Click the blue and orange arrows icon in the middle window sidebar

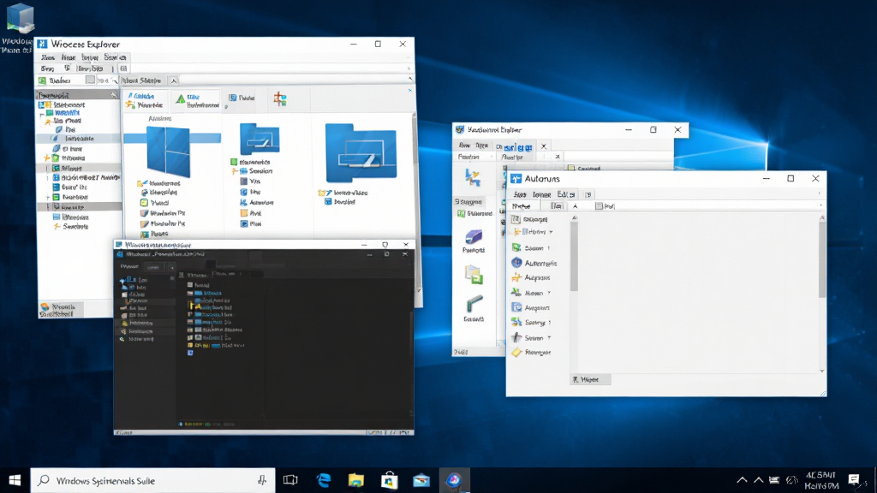click(473, 178)
